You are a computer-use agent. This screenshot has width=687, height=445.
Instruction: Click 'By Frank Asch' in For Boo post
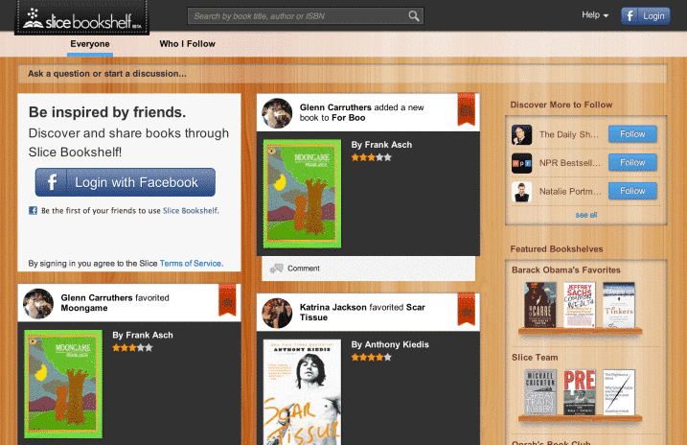point(381,145)
